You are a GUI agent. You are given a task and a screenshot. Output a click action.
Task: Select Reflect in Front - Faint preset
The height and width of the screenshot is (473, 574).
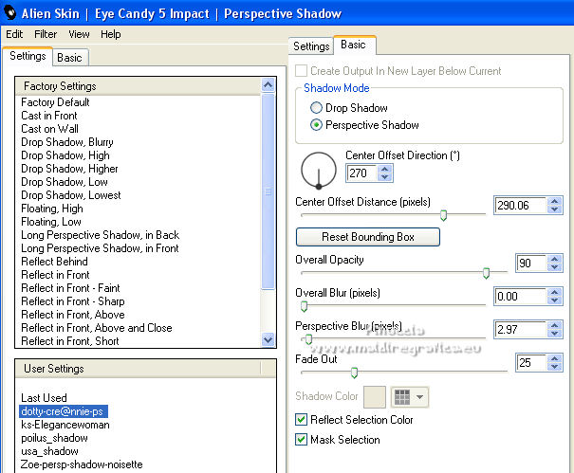pyautogui.click(x=70, y=288)
